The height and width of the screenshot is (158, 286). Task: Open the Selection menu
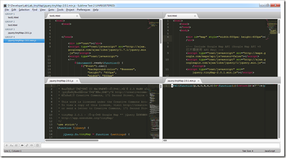point(24,10)
